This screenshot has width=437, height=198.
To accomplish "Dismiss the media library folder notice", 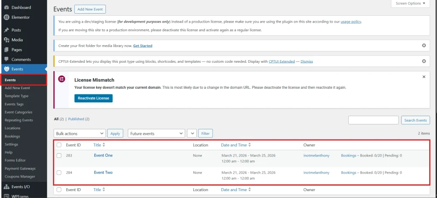I will tap(424, 46).
